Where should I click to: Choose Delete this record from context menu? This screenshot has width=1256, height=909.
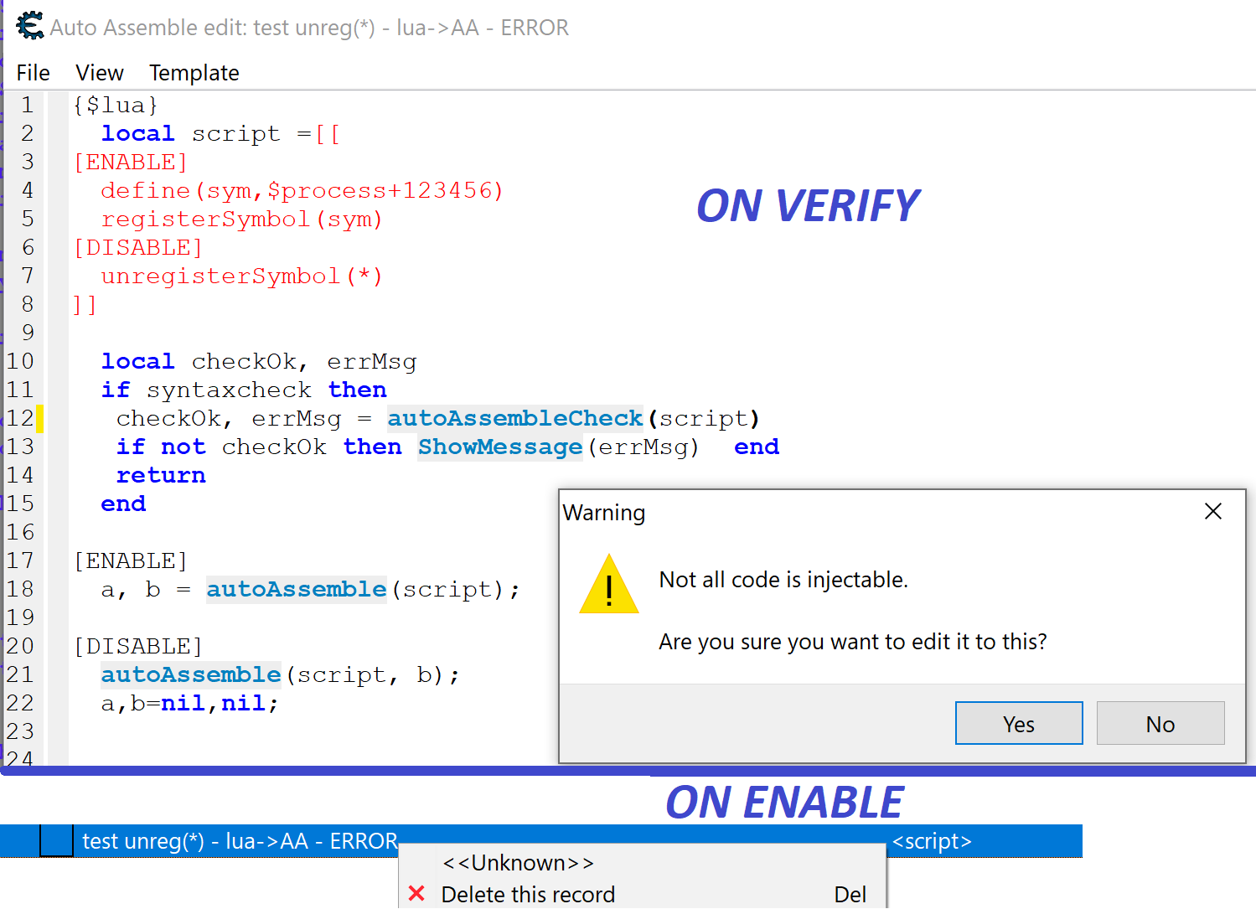tap(528, 894)
